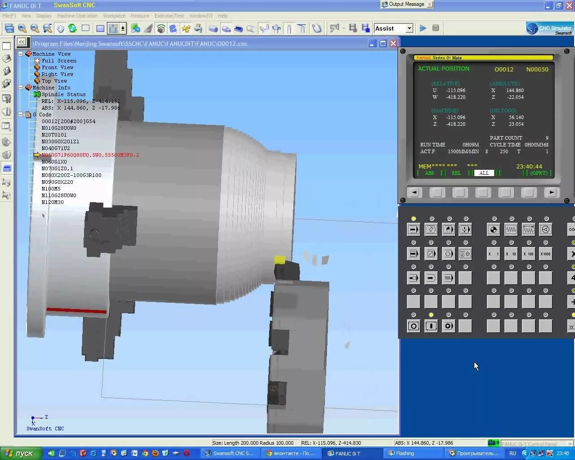575x460 pixels.
Task: Collapse the Machine View tree node
Action: (x=21, y=54)
